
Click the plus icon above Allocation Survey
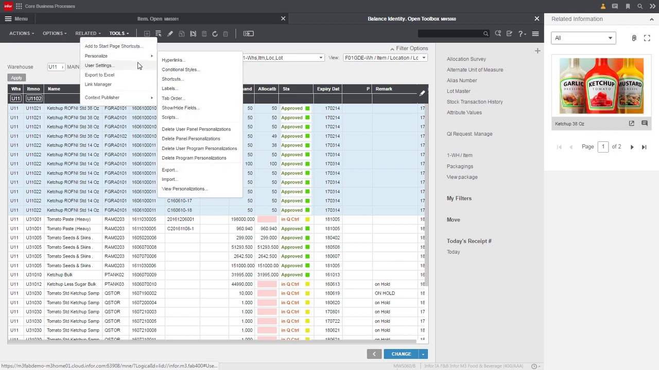(537, 51)
